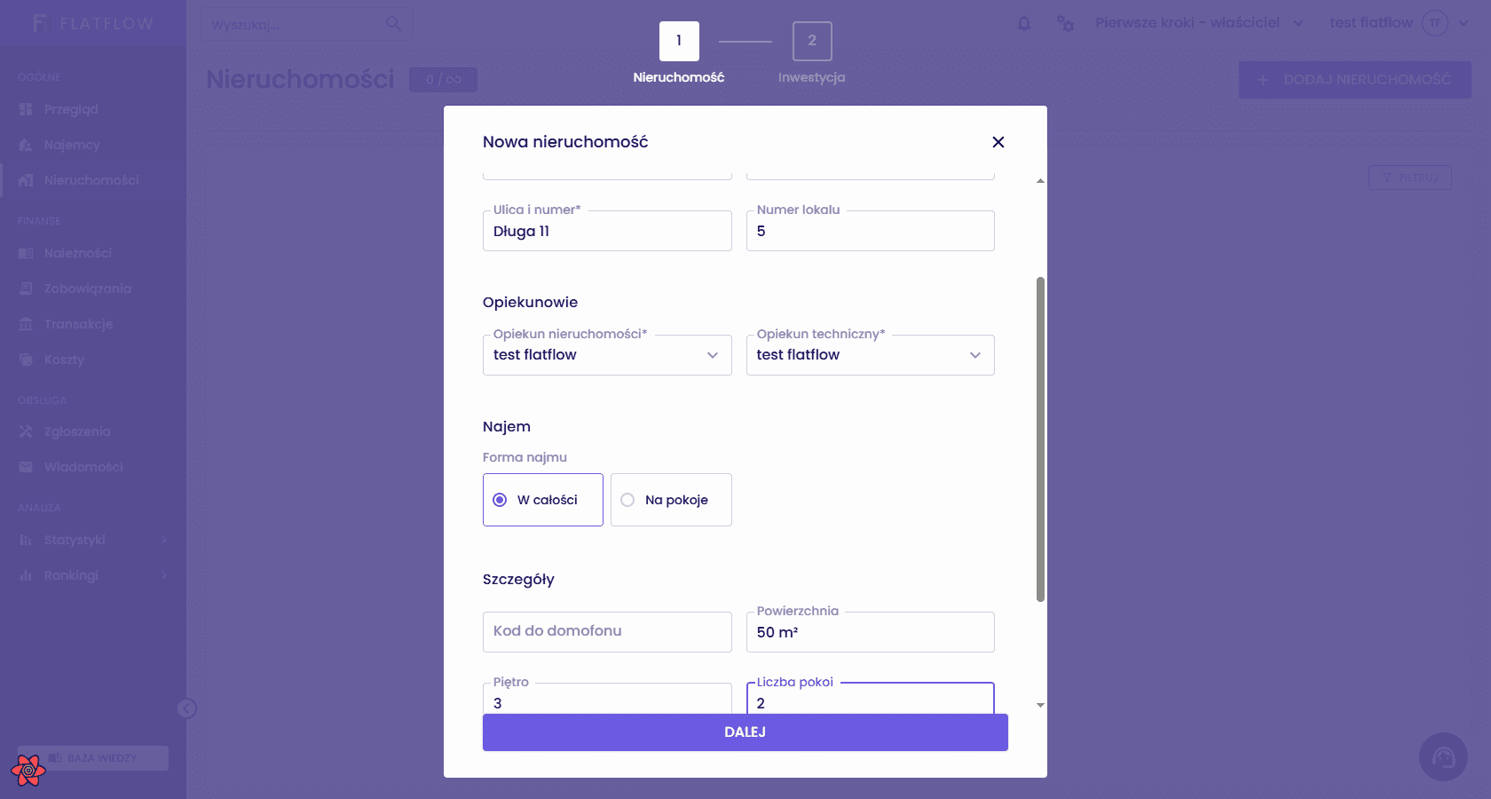
Task: Click the Filtruj button
Action: (1410, 178)
